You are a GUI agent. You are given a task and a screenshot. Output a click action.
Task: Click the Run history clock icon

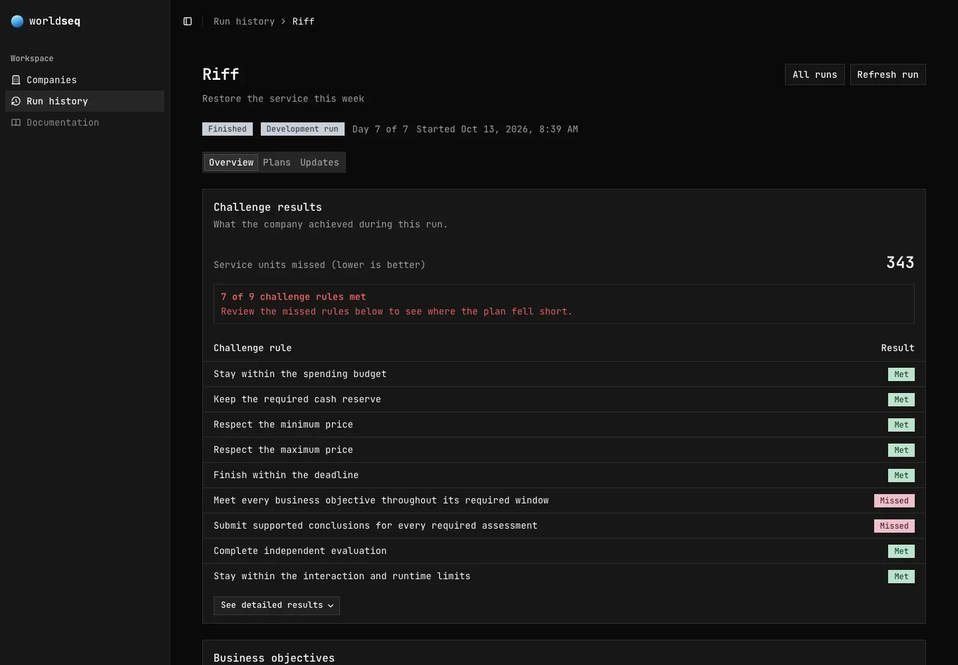[x=16, y=101]
